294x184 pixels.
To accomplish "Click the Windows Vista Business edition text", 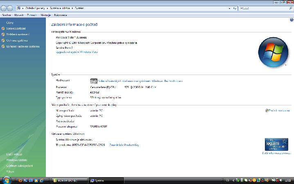I will tap(71, 37).
